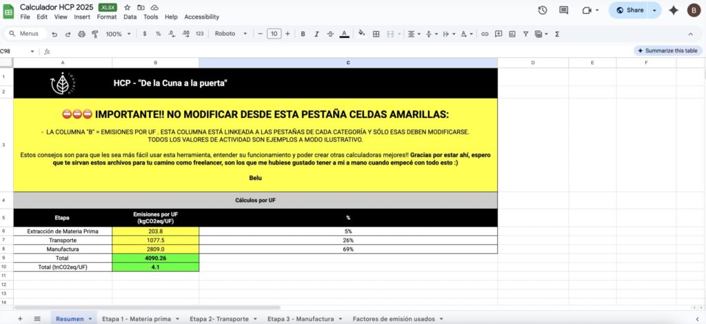Open the Resumen tab dropdown arrow
The width and height of the screenshot is (706, 324).
(90, 318)
